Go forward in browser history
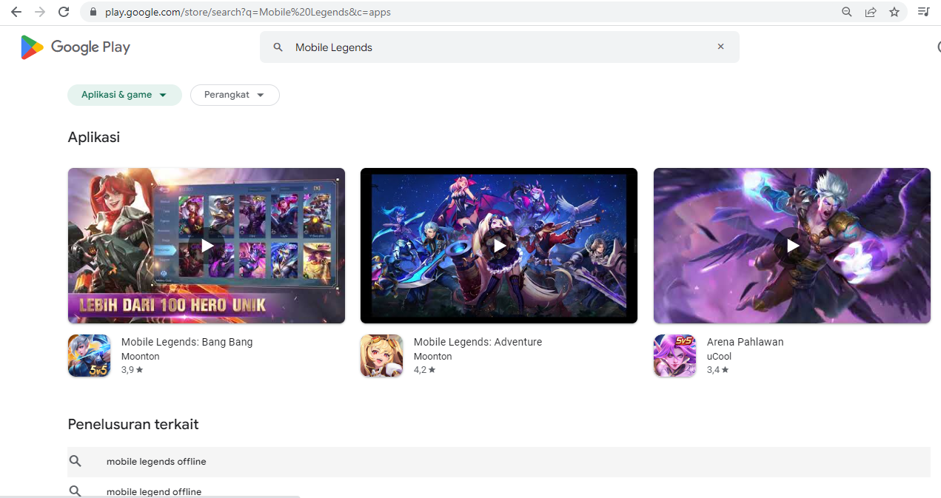 pyautogui.click(x=40, y=12)
